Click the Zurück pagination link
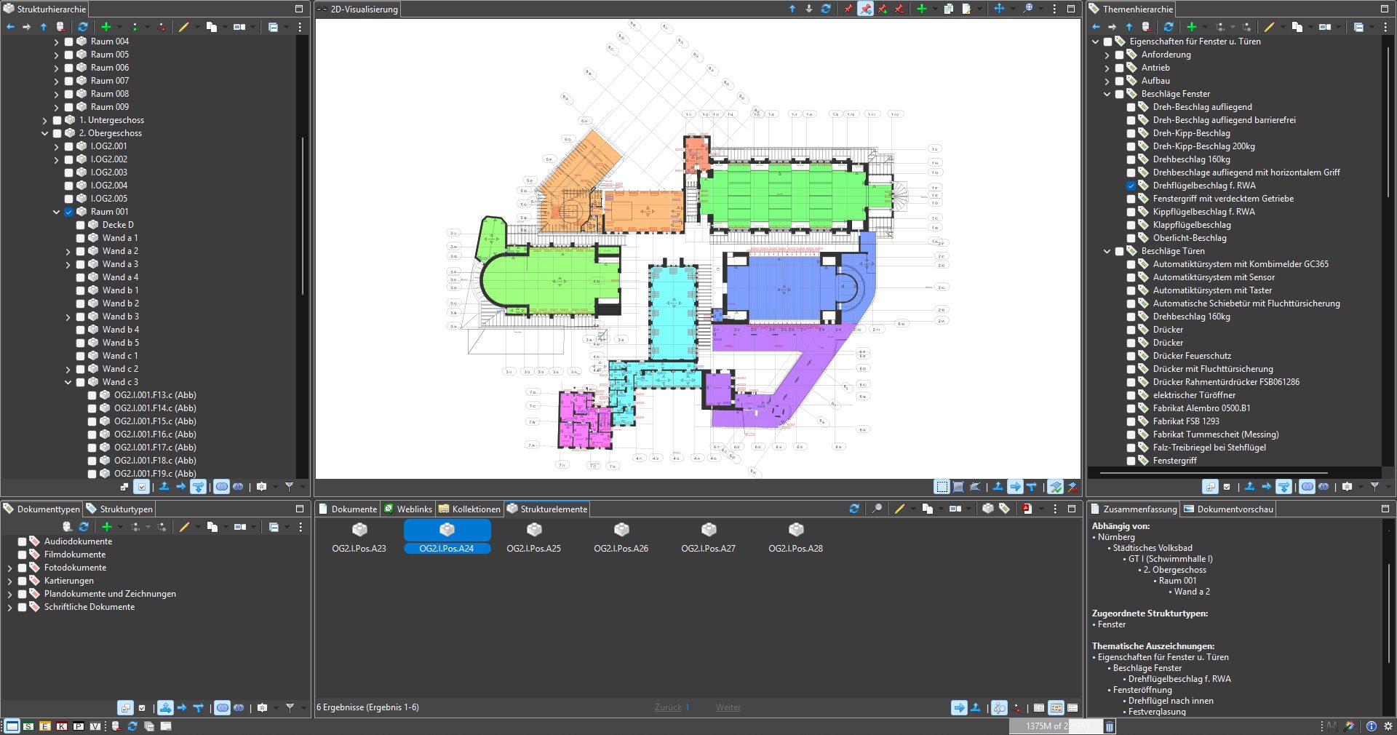 (x=668, y=707)
